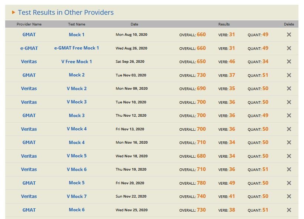Click the Test Name column header

coord(77,24)
